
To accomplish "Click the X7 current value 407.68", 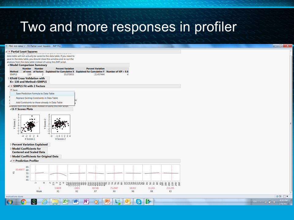I will coord(95,188).
